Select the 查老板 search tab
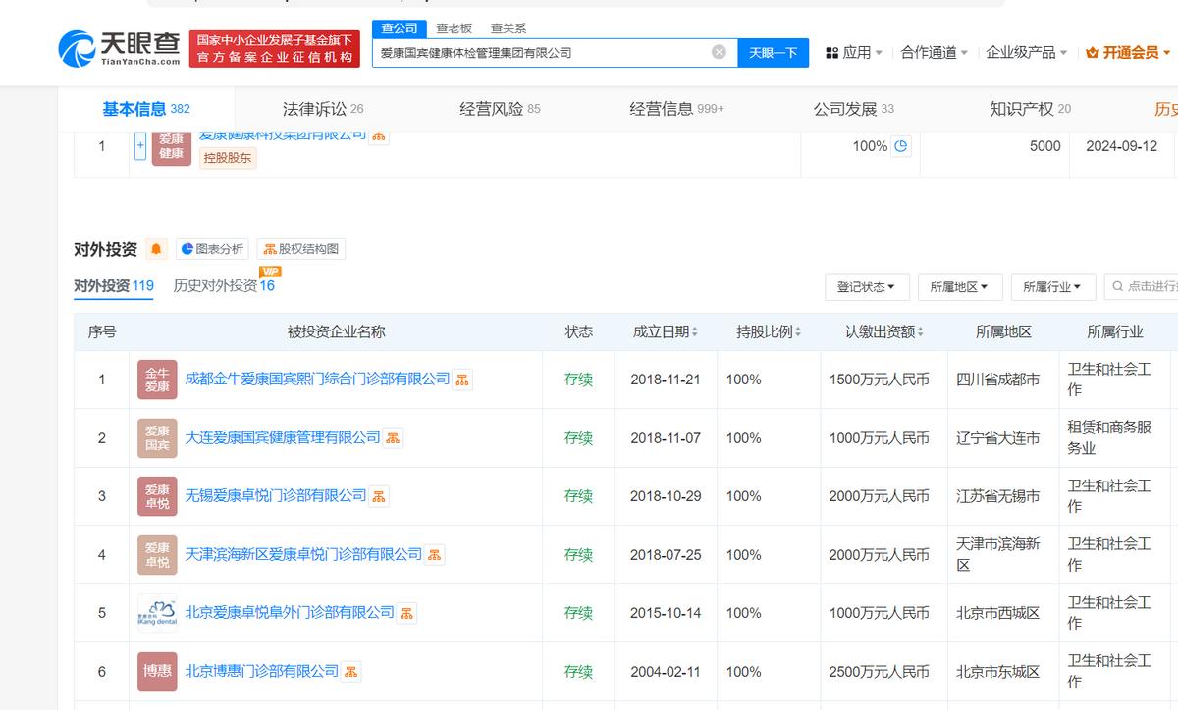Viewport: 1178px width, 710px height. [x=454, y=28]
